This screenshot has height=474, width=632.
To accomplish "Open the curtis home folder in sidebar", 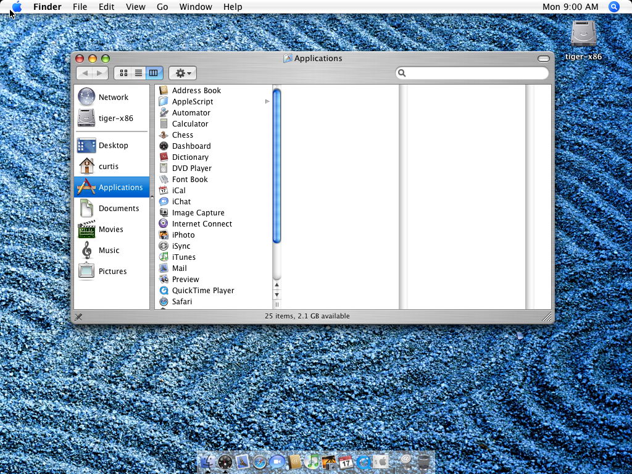I will (112, 166).
